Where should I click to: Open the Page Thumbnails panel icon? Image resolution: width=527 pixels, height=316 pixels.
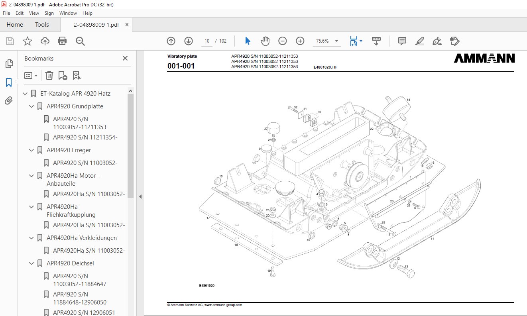pyautogui.click(x=9, y=64)
